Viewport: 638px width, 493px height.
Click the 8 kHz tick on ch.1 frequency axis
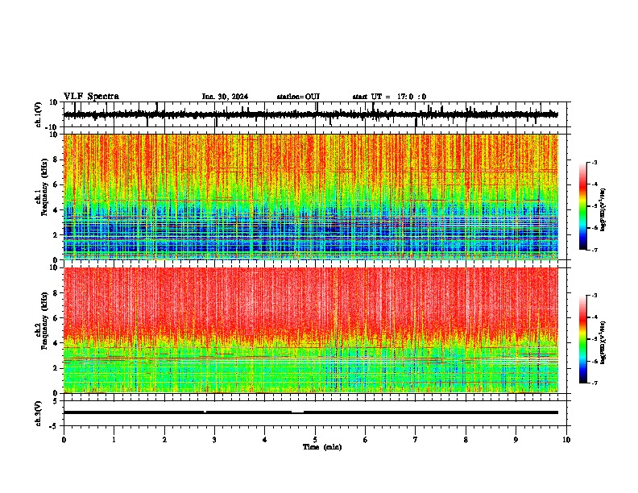click(x=56, y=159)
